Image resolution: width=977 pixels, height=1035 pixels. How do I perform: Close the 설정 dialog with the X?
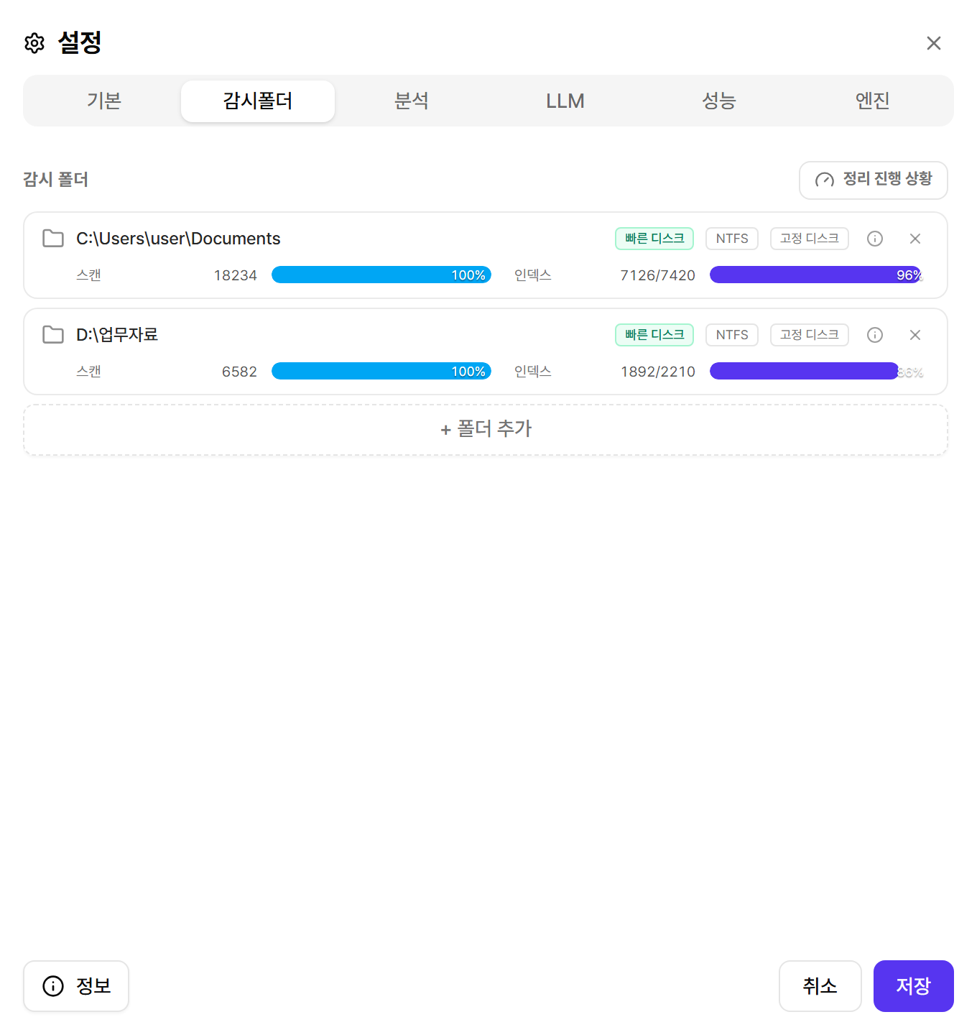point(934,43)
